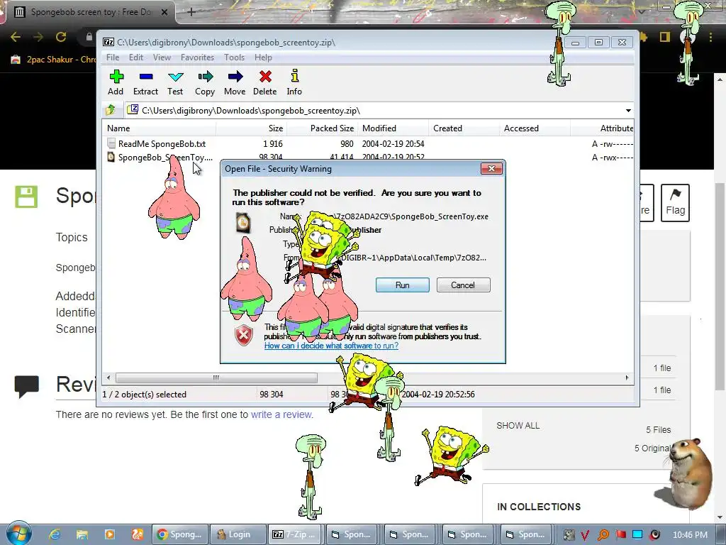Launch Internet Explorer from the taskbar
This screenshot has height=545, width=726.
(55, 534)
